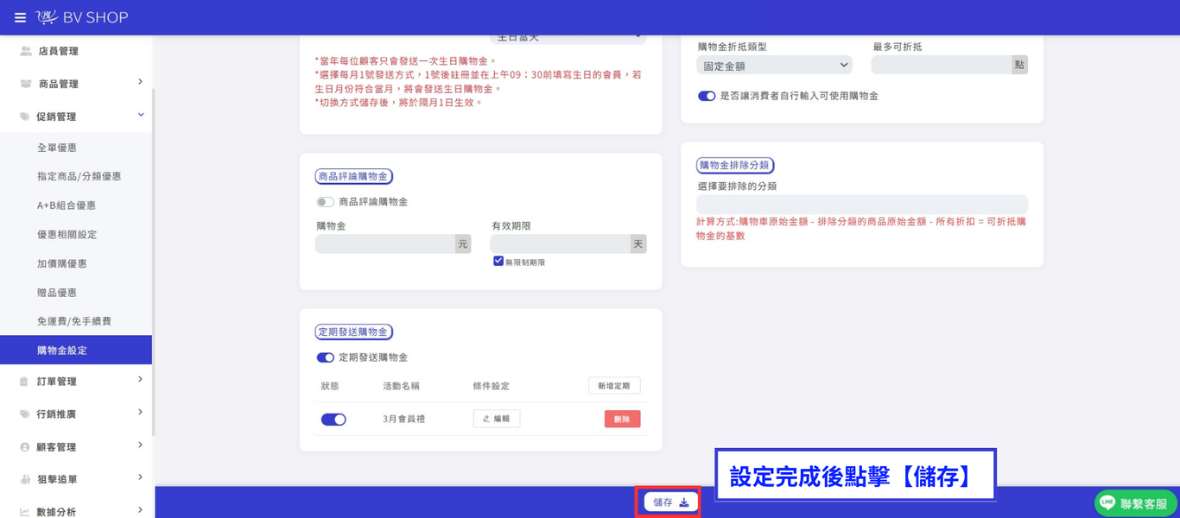Viewport: 1180px width, 518px height.
Task: Expand the 商品管理 submenu chevron
Action: tap(140, 82)
